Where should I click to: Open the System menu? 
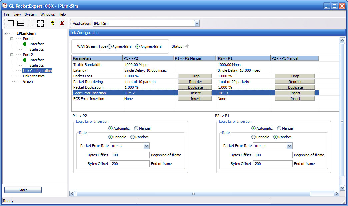pyautogui.click(x=31, y=14)
